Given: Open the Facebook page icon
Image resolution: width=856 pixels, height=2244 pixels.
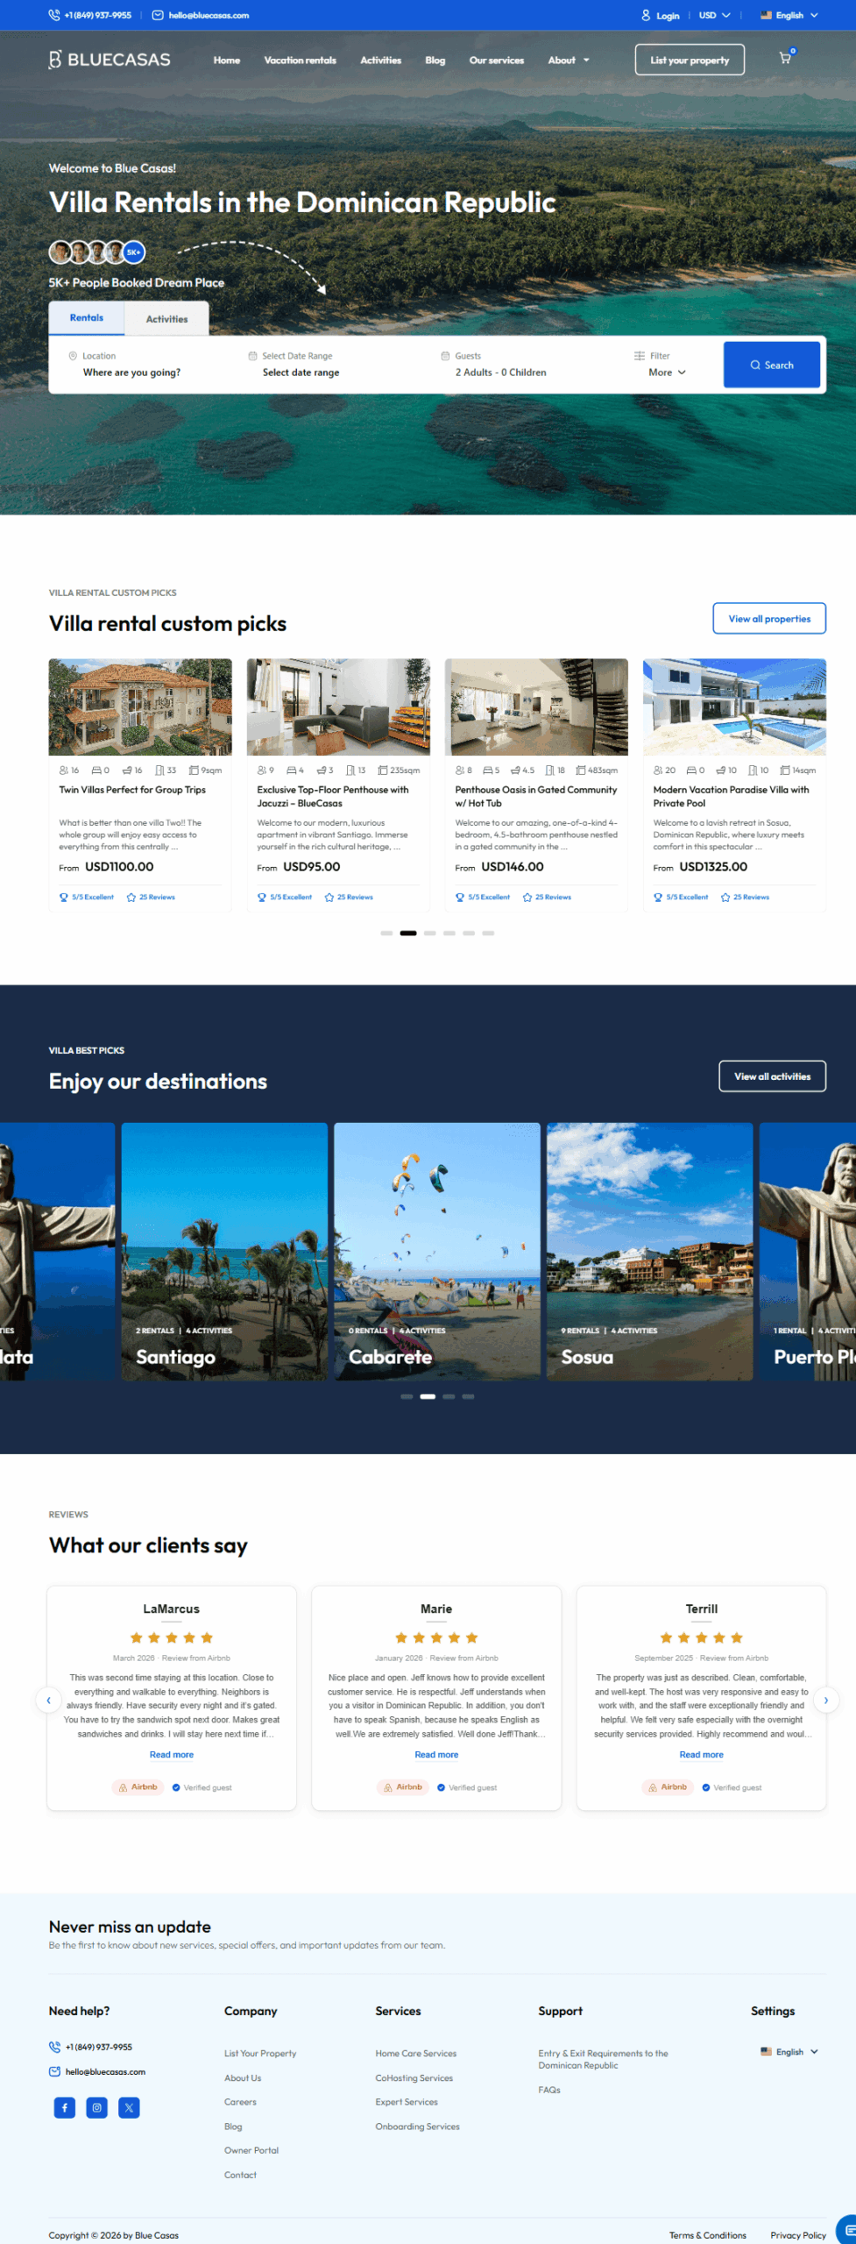Looking at the screenshot, I should 65,2107.
